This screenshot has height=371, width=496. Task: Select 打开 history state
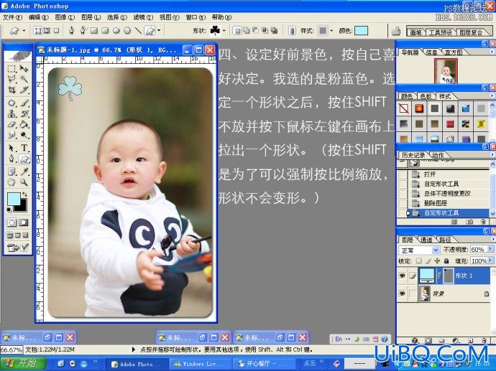[x=444, y=174]
